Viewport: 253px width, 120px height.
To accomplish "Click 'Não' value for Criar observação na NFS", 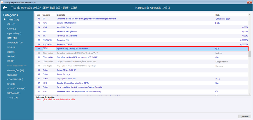I will point(217,57).
